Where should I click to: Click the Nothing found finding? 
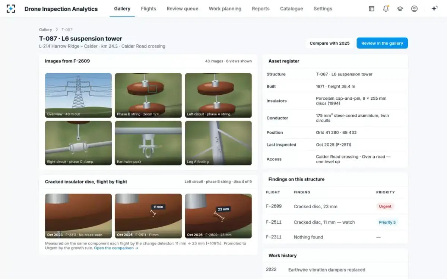pyautogui.click(x=308, y=237)
